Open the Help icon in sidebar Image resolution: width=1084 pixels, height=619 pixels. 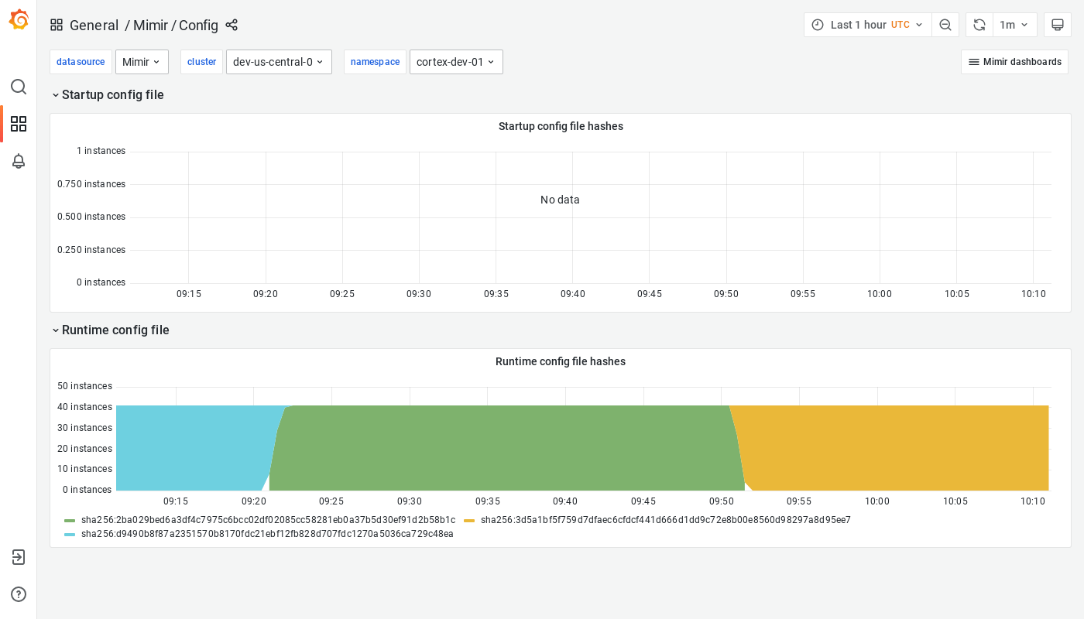[x=18, y=594]
